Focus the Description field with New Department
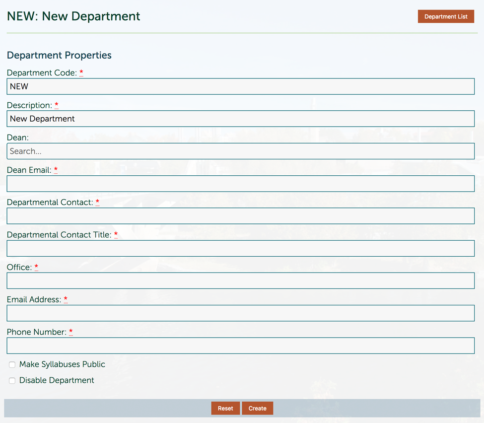Image resolution: width=484 pixels, height=423 pixels. [x=240, y=119]
